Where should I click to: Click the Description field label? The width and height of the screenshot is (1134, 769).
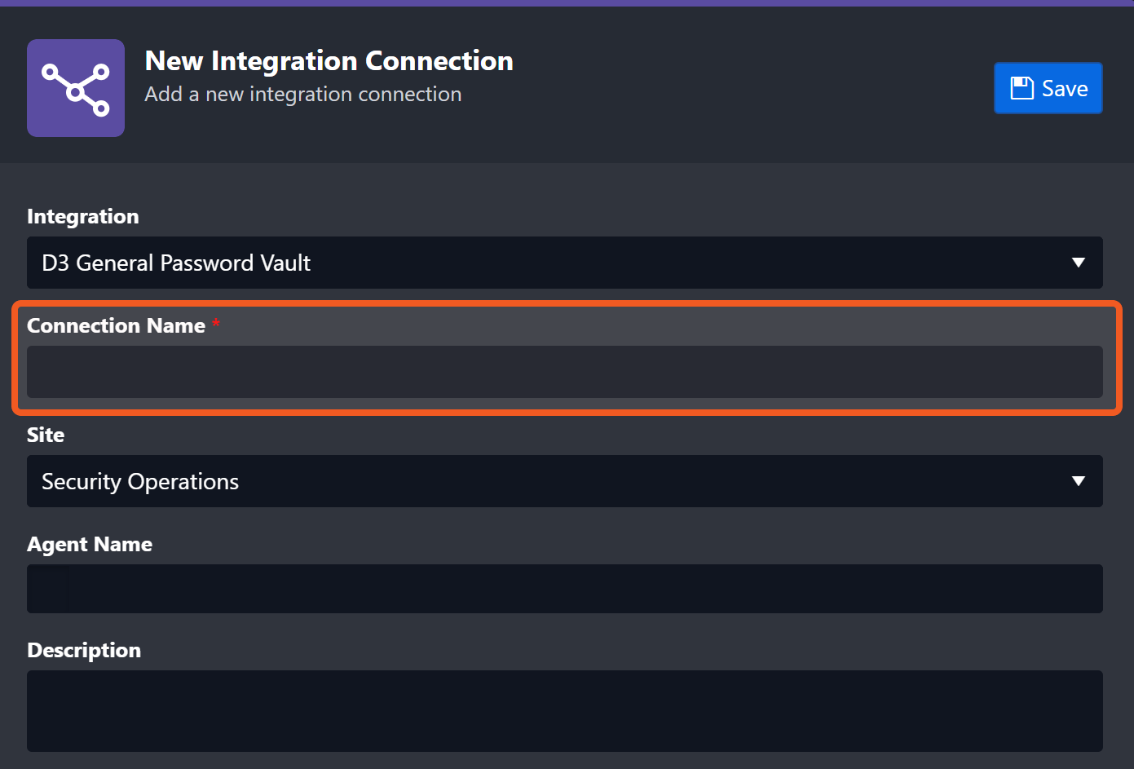tap(84, 650)
